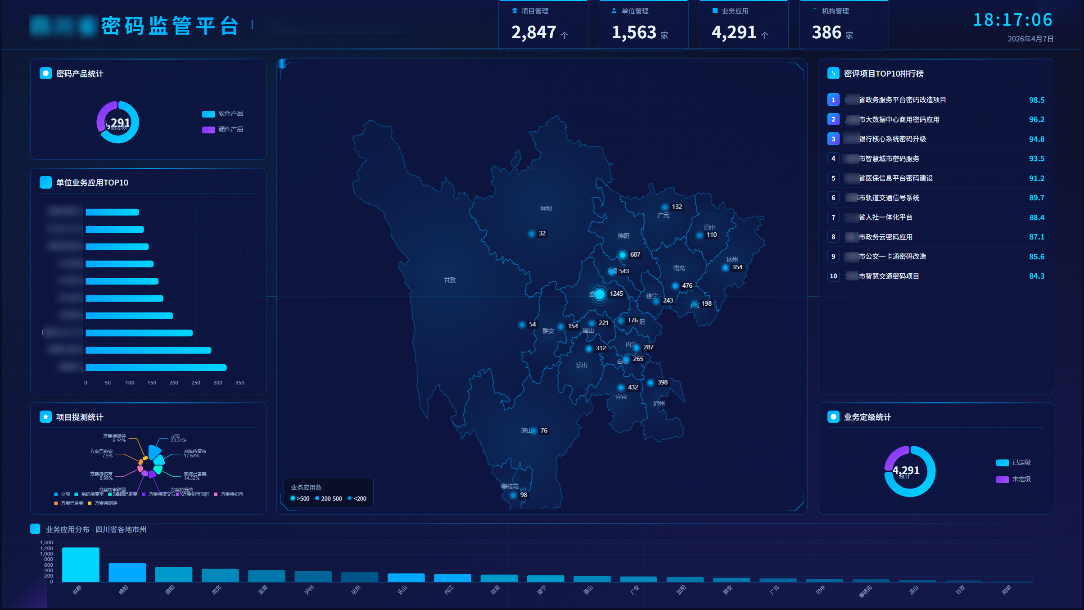
Task: Toggle the 方案待测评 pie legend entry
Action: tap(103, 503)
